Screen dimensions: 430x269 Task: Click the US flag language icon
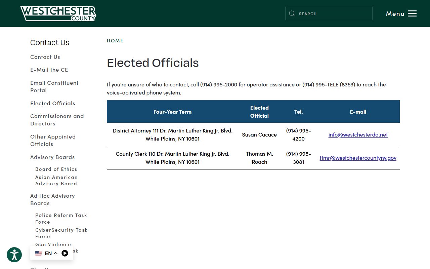coord(38,253)
